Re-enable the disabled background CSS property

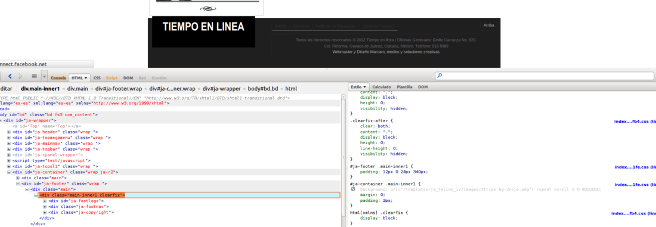point(354,189)
